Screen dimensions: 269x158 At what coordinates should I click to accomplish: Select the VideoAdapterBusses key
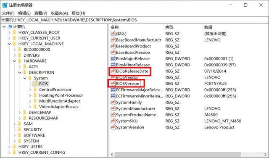coord(59,107)
